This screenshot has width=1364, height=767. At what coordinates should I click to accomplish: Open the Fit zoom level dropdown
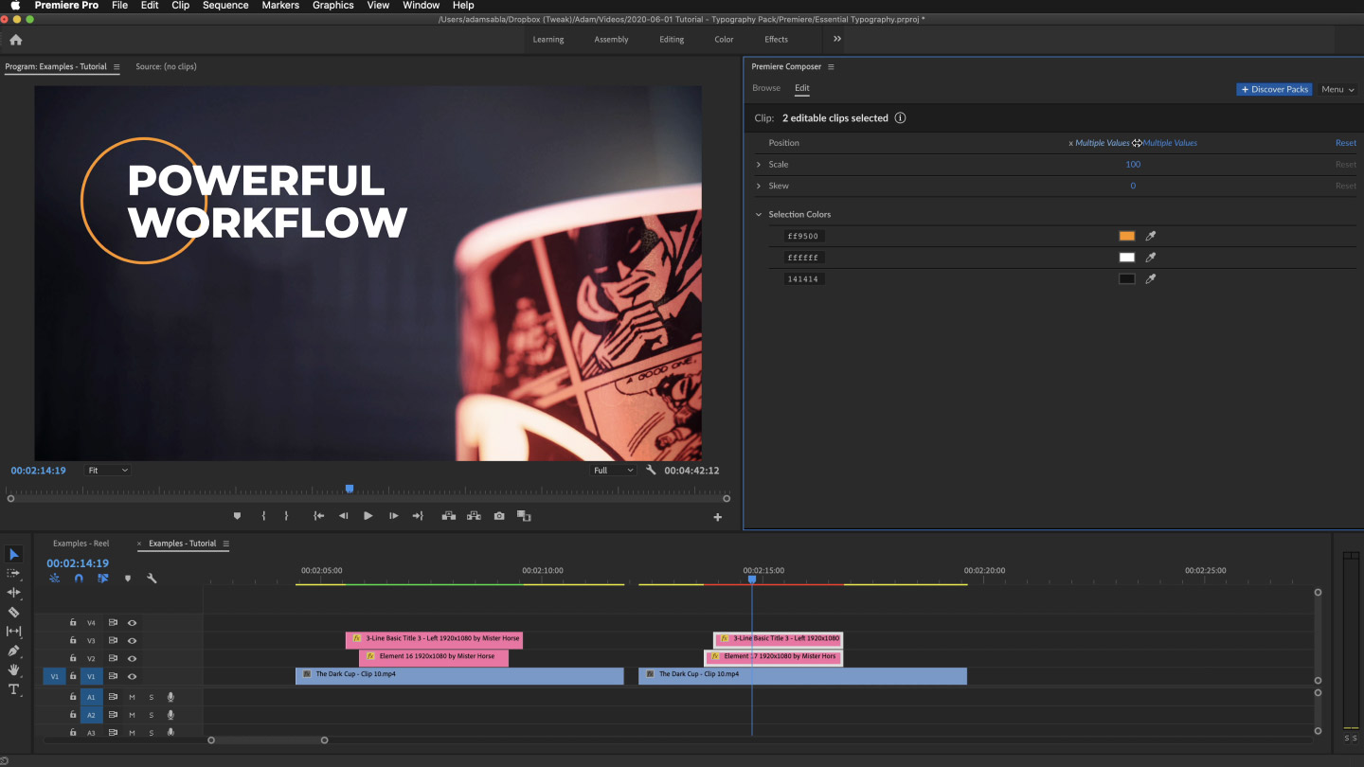pos(107,471)
